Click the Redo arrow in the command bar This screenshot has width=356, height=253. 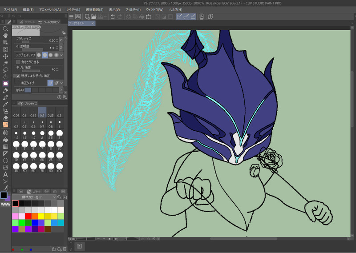click(x=120, y=16)
